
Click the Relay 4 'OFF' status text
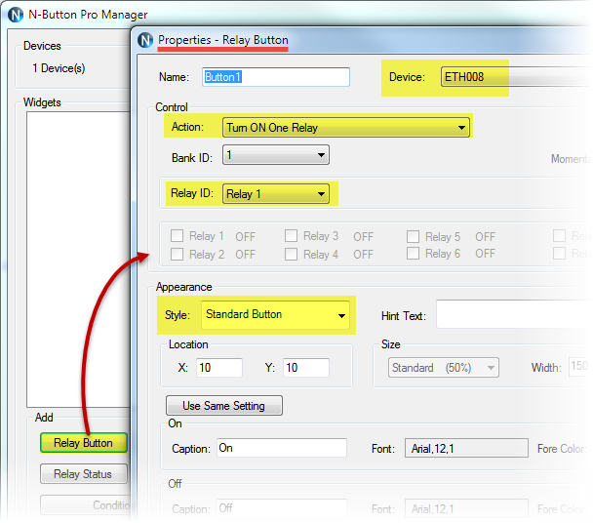tap(364, 254)
